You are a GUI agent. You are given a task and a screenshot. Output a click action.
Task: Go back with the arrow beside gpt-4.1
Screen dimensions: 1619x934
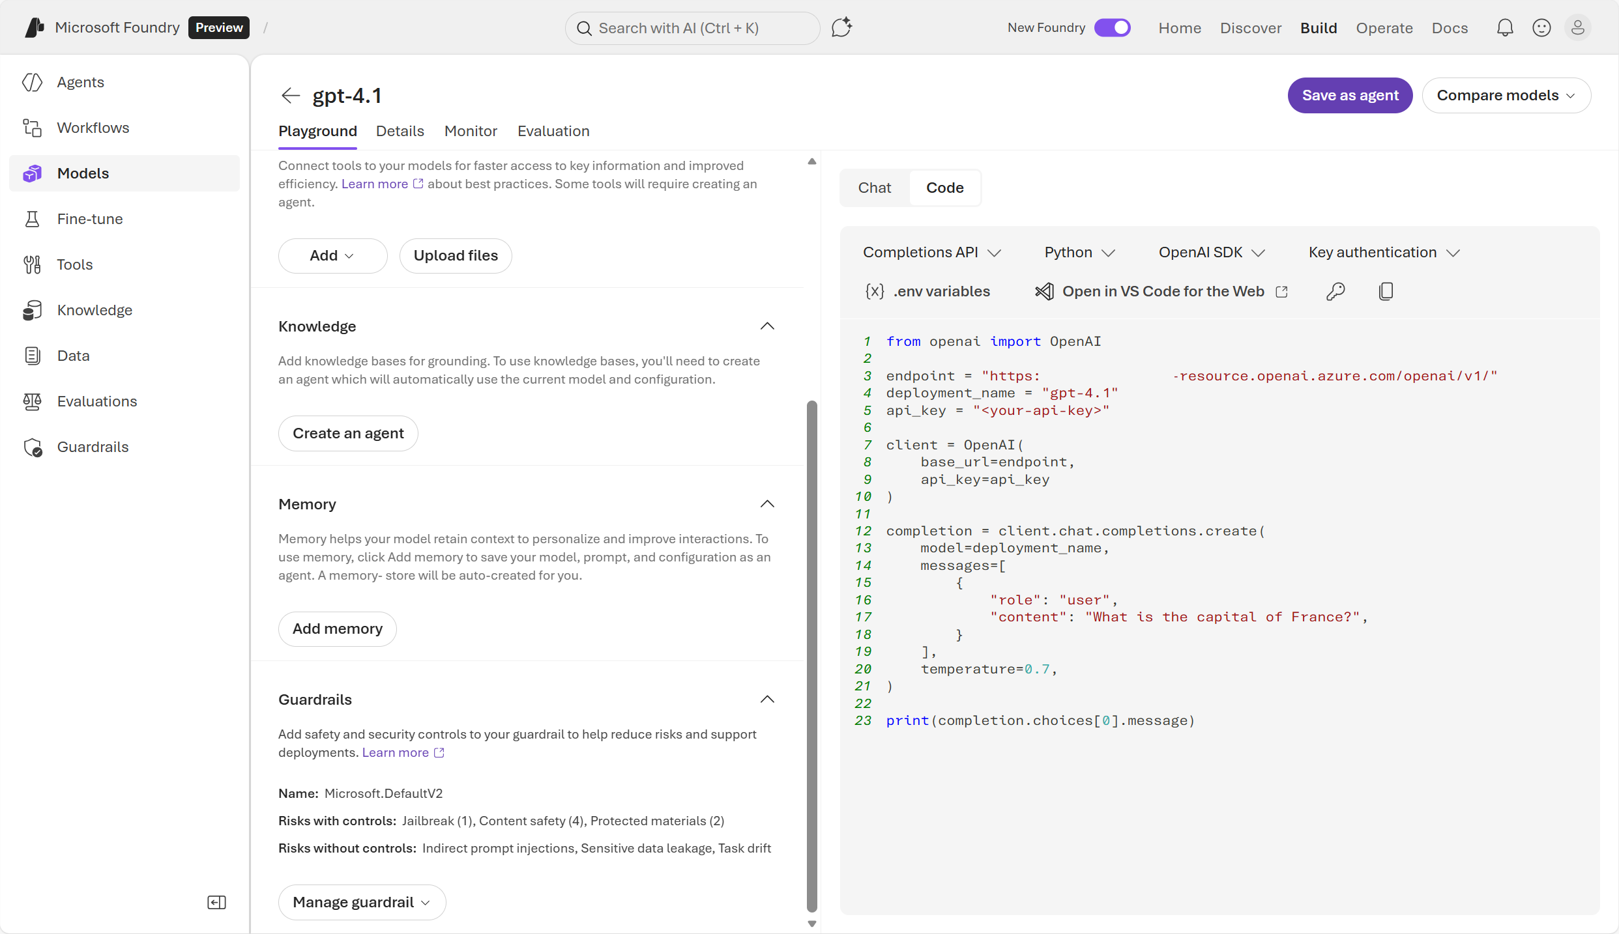click(290, 96)
